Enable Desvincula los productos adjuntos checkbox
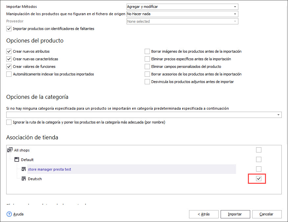Image resolution: width=288 pixels, height=222 pixels. point(147,82)
